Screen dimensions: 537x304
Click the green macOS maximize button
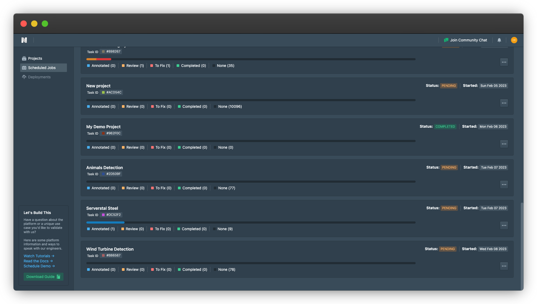(x=45, y=24)
